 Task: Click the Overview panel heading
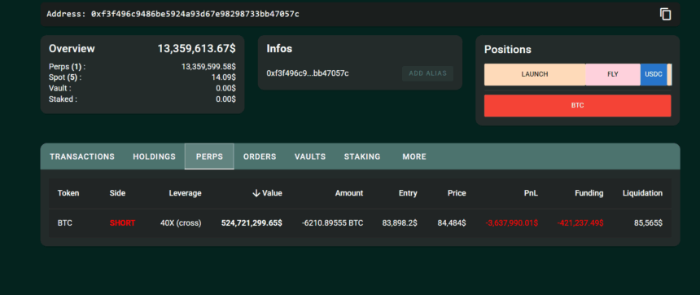[x=72, y=48]
